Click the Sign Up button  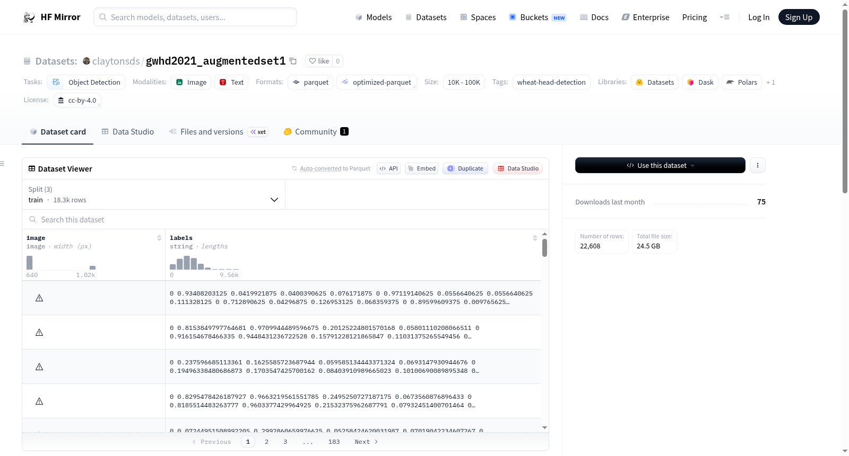click(x=799, y=17)
